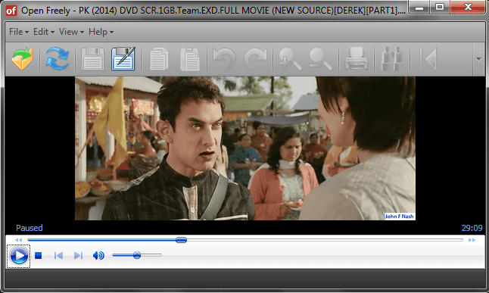Click the Zoom Out magnifier icon
This screenshot has height=293, width=489.
pyautogui.click(x=320, y=58)
